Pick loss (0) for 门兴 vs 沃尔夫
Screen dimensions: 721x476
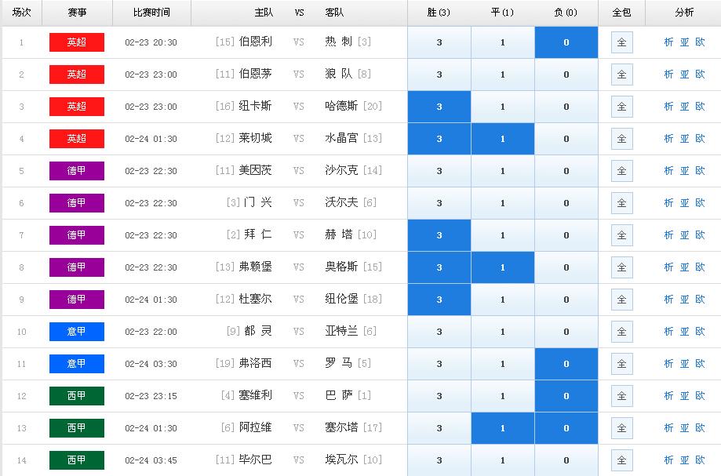[566, 203]
